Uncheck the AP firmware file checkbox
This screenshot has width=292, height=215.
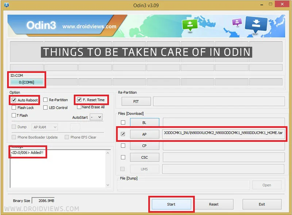pos(124,134)
